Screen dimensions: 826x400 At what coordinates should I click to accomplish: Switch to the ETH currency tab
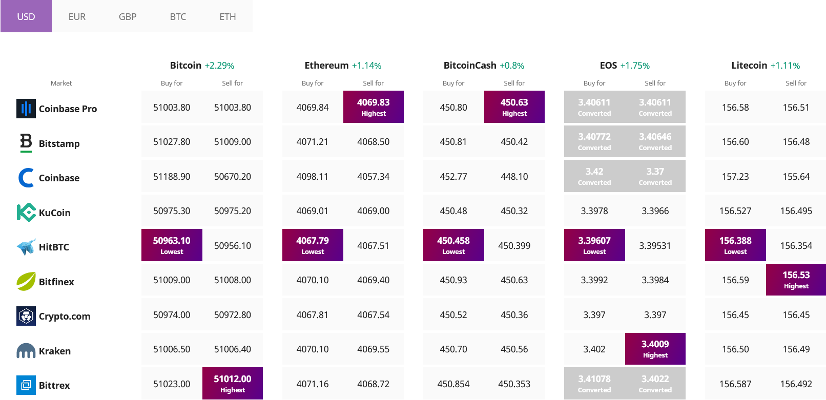coord(228,16)
